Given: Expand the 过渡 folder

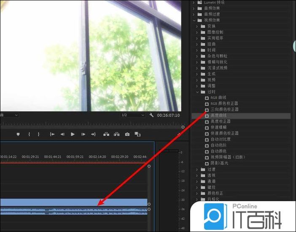Looking at the screenshot, I should point(197,169).
